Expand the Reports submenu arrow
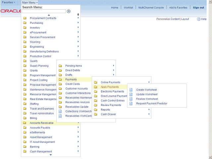 tap(149, 109)
